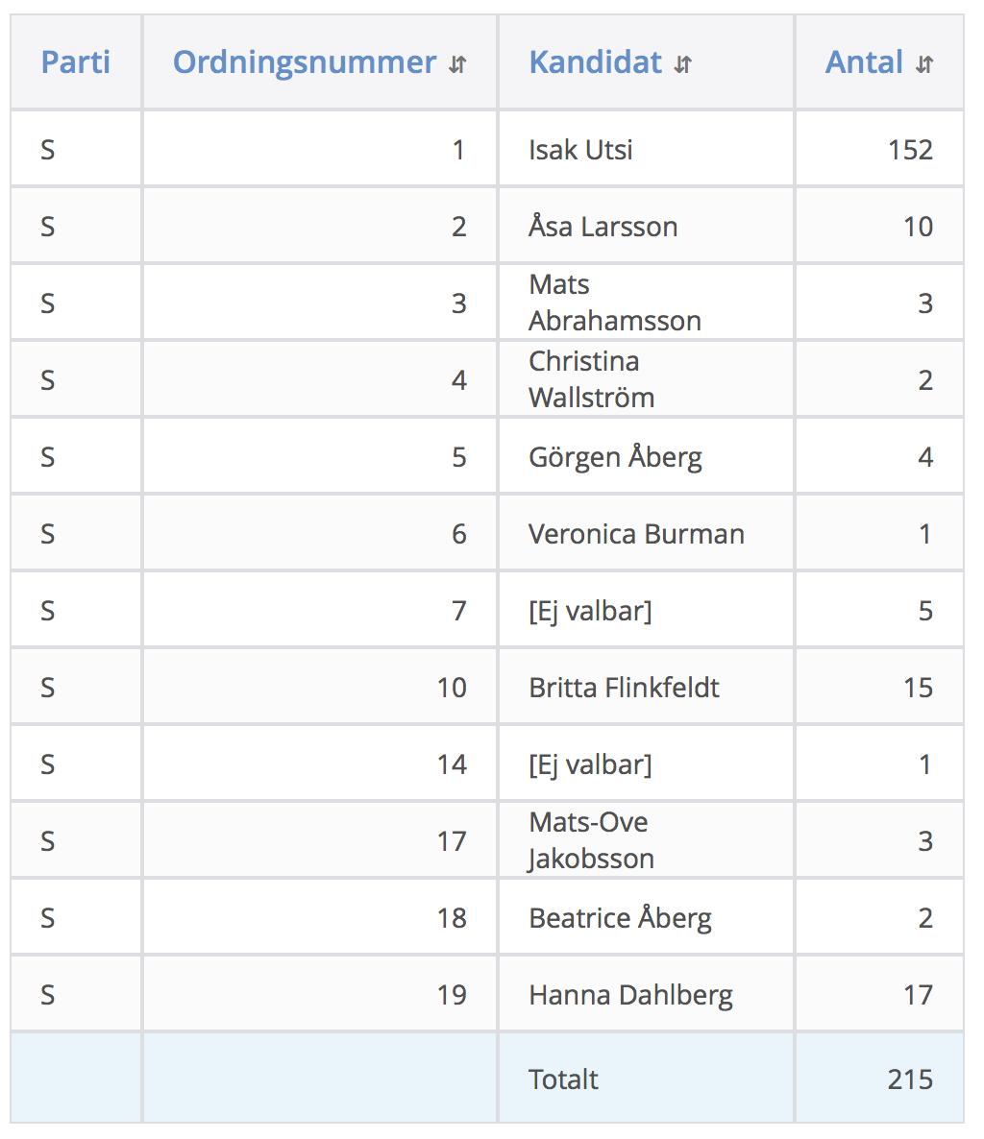Screen dimensions: 984x1139
Task: Select the Mats Abrahamsson cell
Action: point(646,303)
